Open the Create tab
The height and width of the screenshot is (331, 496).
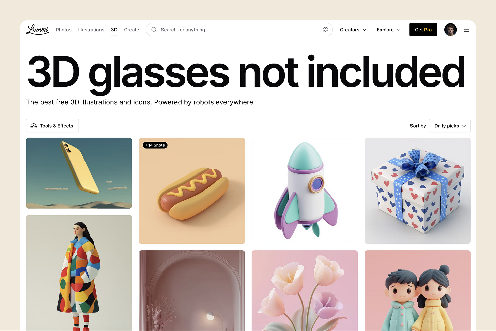131,30
